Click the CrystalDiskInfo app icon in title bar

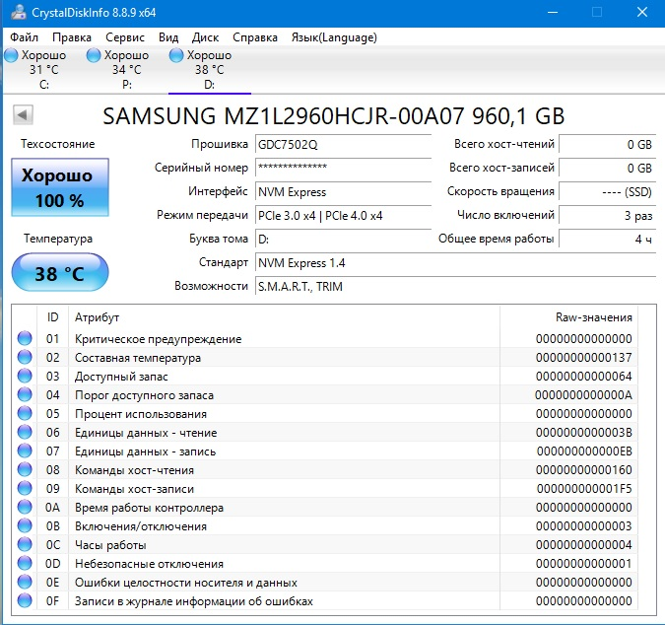pos(19,12)
